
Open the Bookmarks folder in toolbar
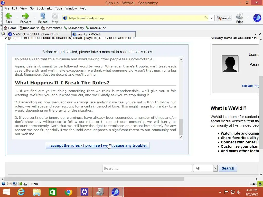click(x=30, y=28)
